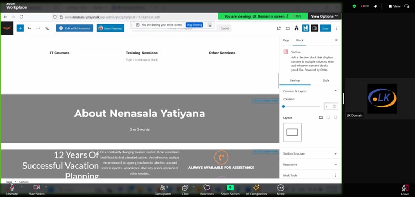Viewport: 415px width, 197px height.
Task: Open the editor three-dot options menu
Action: pyautogui.click(x=336, y=28)
